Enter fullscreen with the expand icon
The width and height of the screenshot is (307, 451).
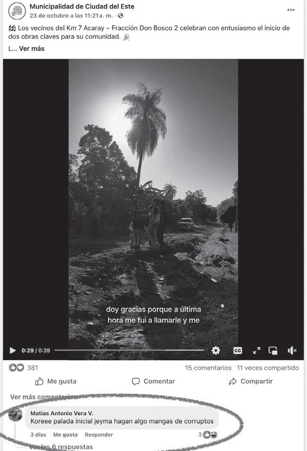256,350
